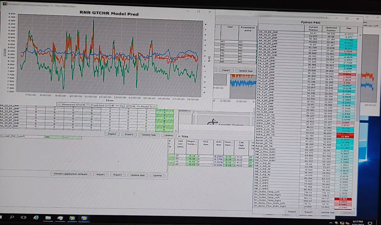The width and height of the screenshot is (381, 225).
Task: Maximize the RNN GTCHR Model Pred window
Action: [199, 12]
